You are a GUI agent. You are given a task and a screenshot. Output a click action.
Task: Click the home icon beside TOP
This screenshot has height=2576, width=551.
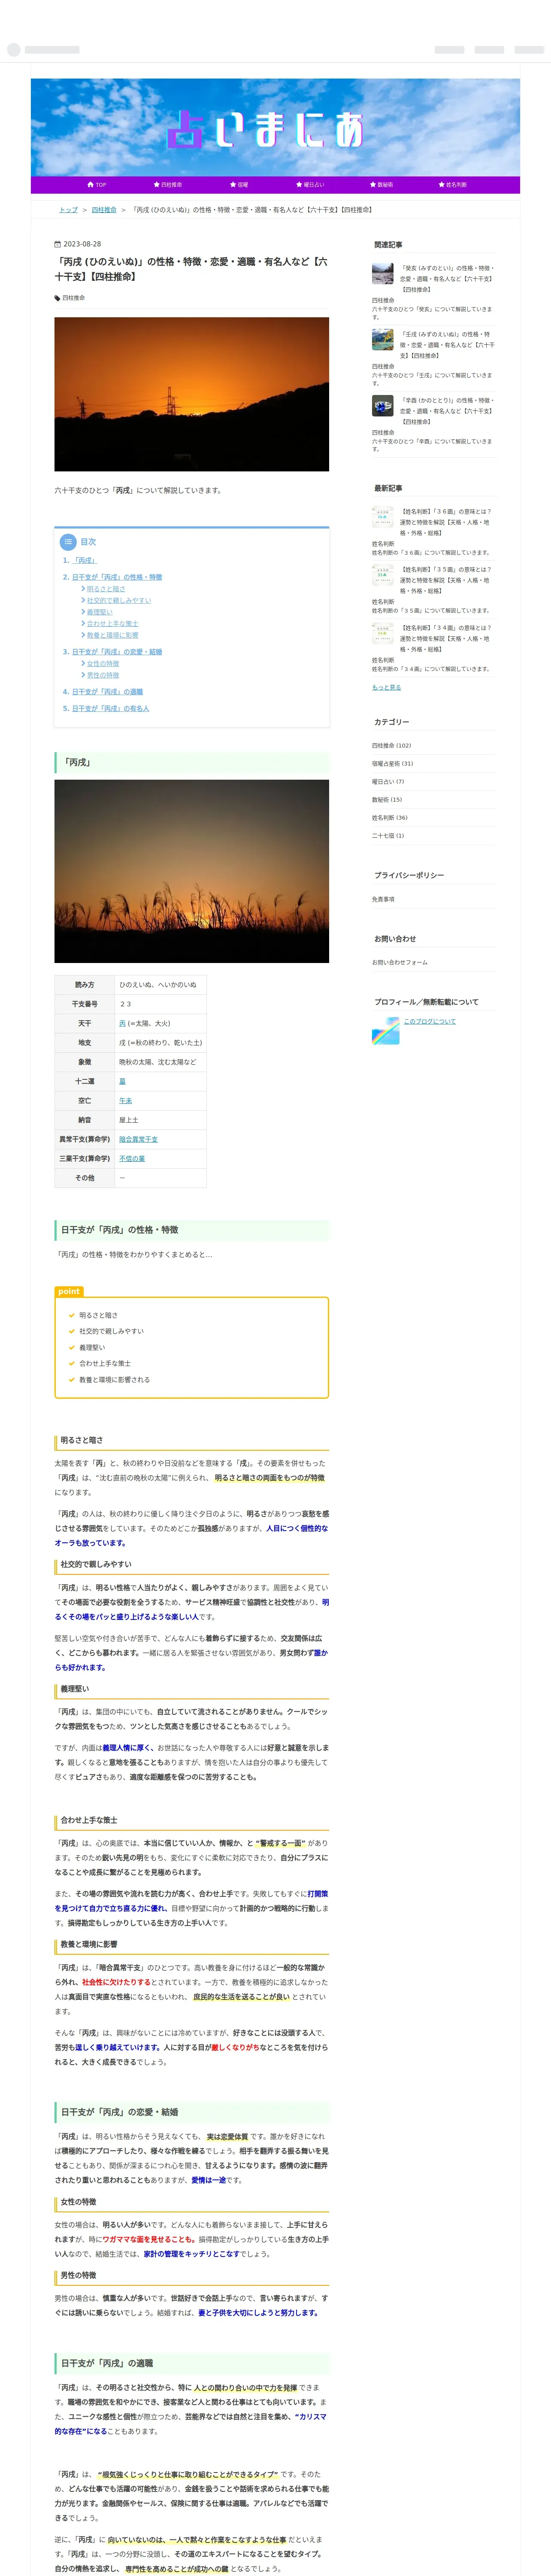pyautogui.click(x=90, y=185)
